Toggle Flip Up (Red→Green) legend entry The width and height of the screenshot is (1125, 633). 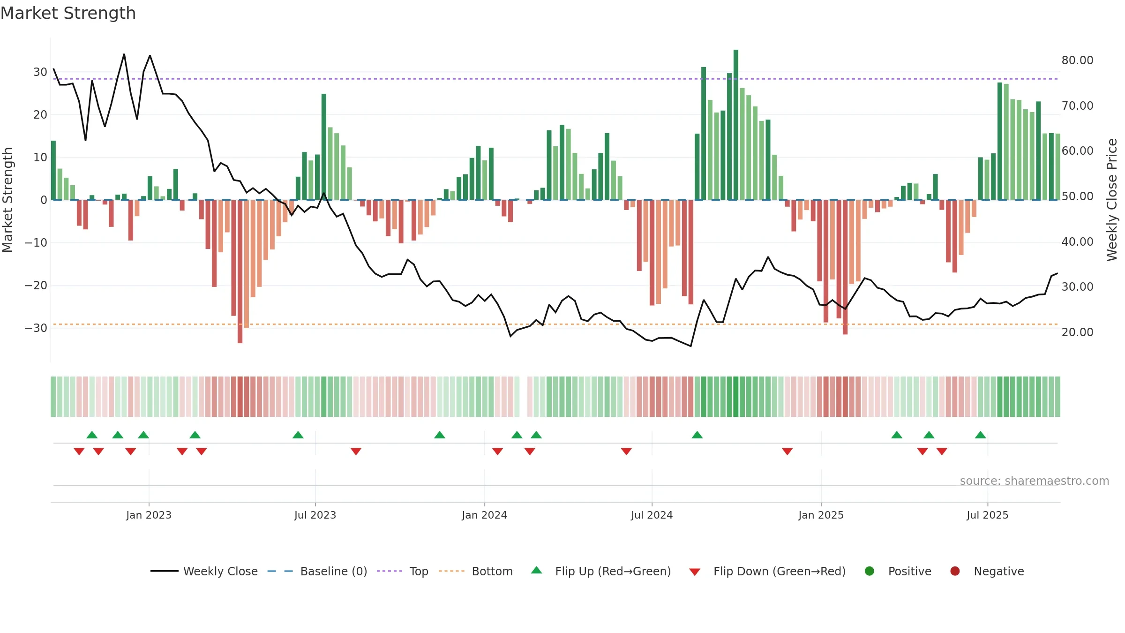pyautogui.click(x=601, y=571)
